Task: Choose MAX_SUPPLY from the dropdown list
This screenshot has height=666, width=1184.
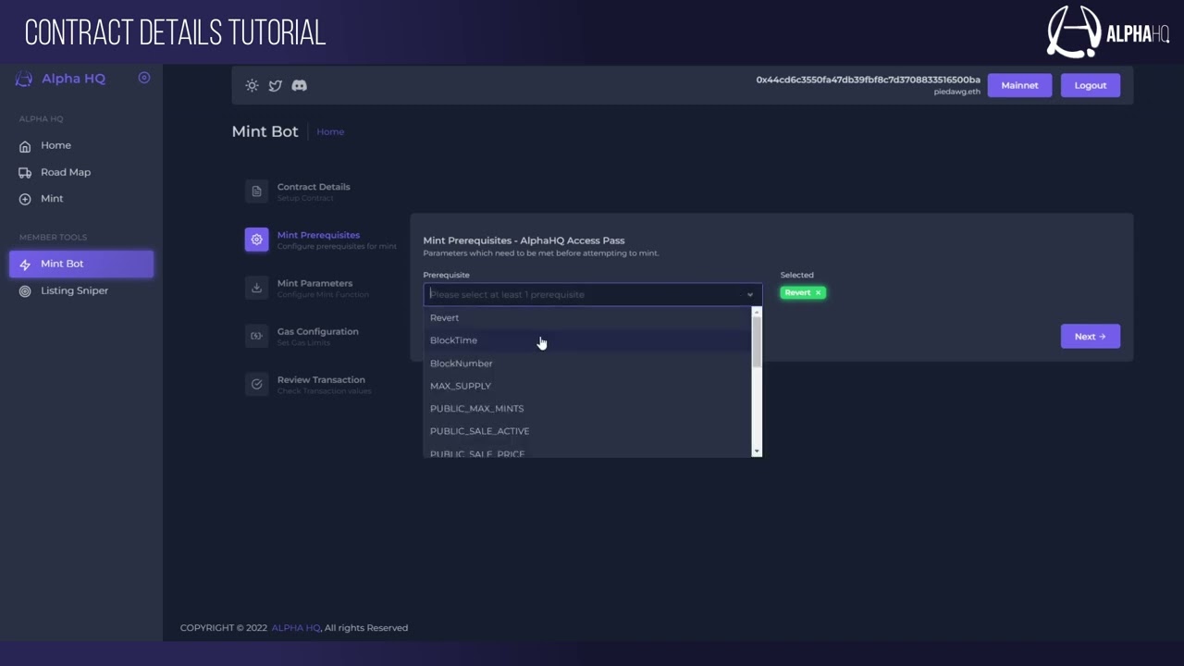Action: (x=588, y=386)
